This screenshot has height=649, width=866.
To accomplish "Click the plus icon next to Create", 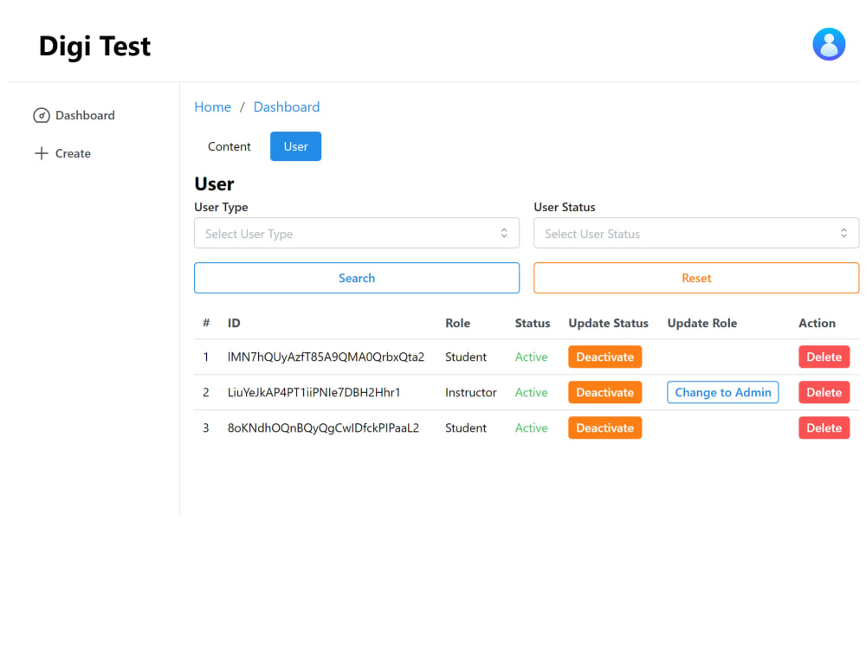I will [41, 153].
